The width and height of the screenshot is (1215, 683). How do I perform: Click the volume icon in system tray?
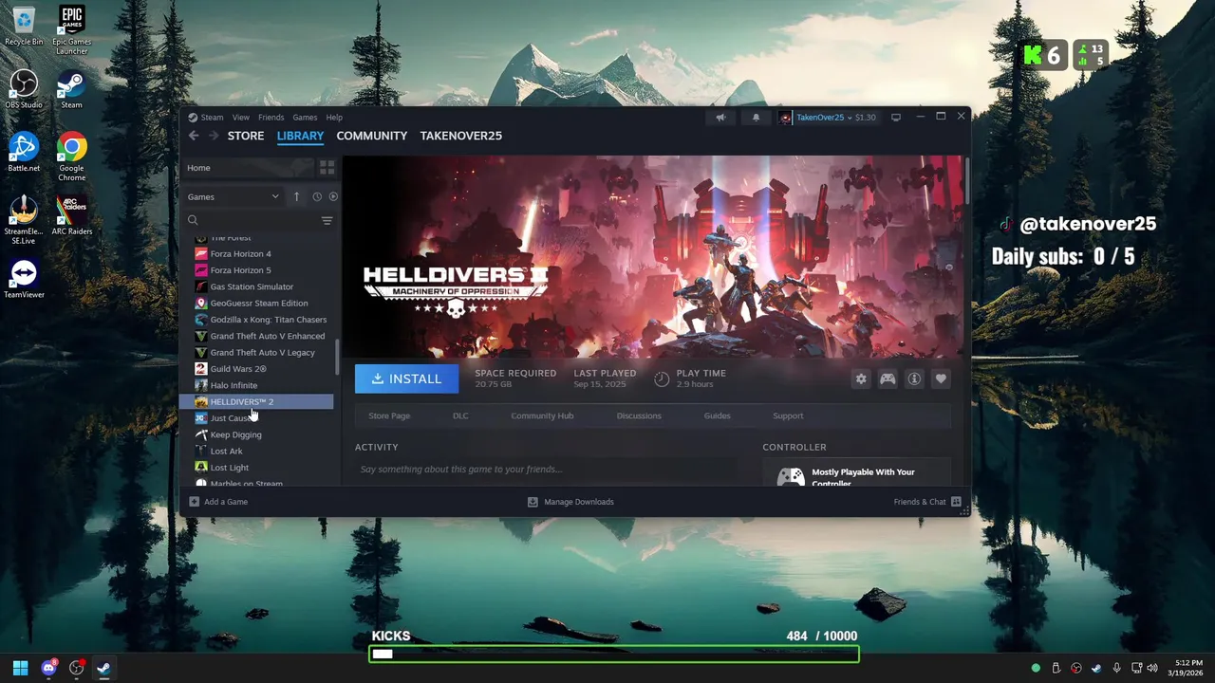click(1153, 668)
